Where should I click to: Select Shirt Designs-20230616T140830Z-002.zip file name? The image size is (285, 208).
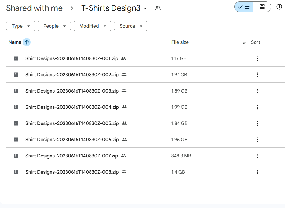pos(72,75)
